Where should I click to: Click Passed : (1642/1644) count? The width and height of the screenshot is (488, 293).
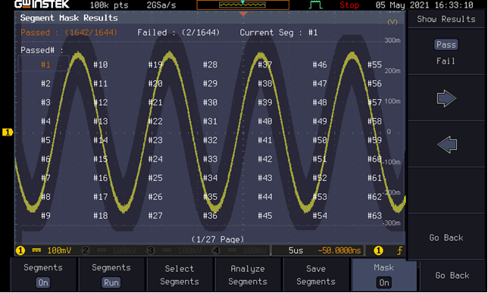tap(69, 33)
